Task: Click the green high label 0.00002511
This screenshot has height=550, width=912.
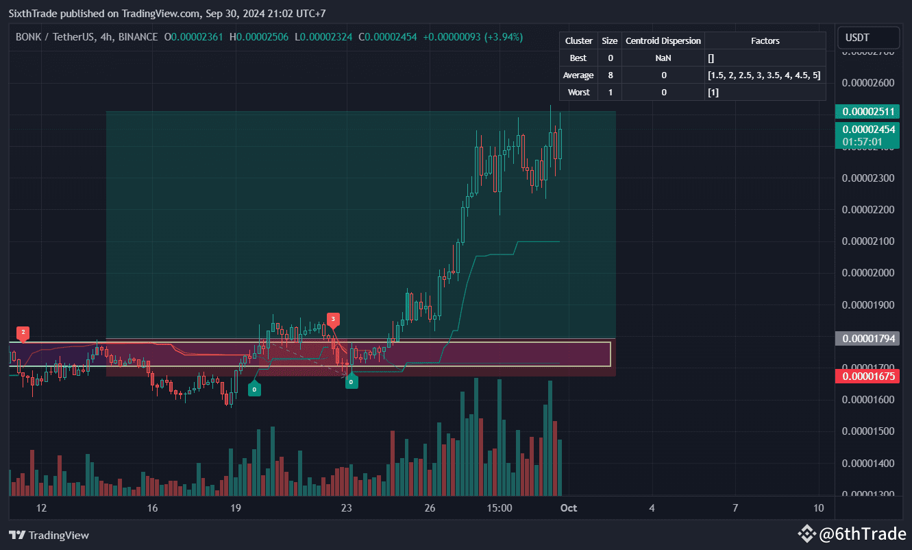Action: pyautogui.click(x=867, y=110)
